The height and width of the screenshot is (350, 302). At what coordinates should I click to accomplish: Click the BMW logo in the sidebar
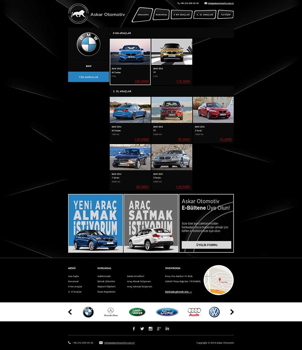pos(88,44)
